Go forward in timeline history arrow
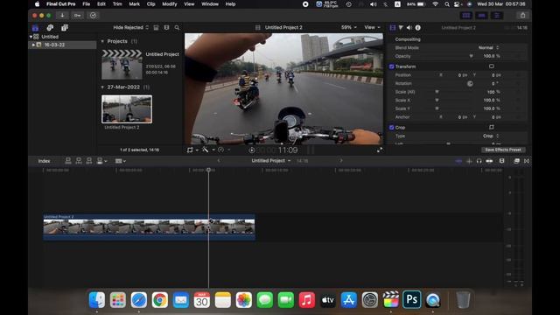560x315 pixels. [341, 161]
